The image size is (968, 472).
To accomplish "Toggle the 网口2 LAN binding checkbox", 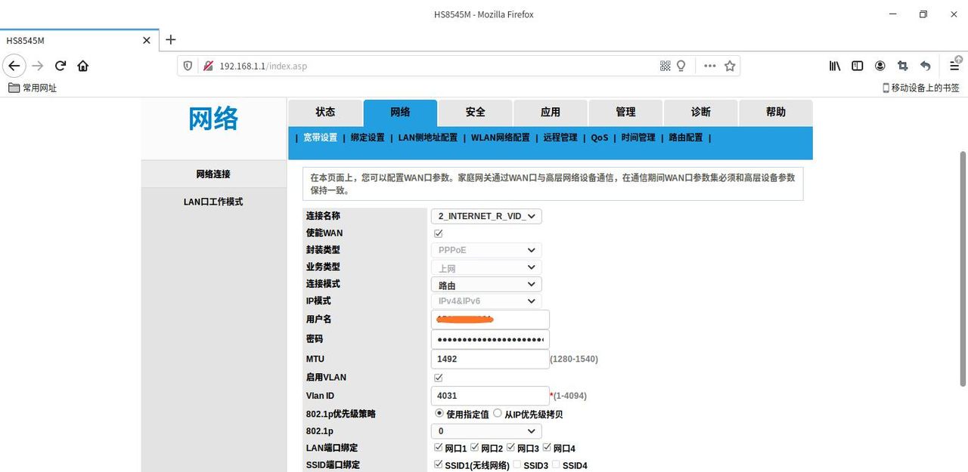I will (475, 448).
